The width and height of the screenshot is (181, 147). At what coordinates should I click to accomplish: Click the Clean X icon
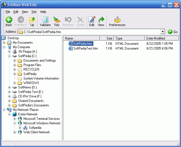click(80, 20)
